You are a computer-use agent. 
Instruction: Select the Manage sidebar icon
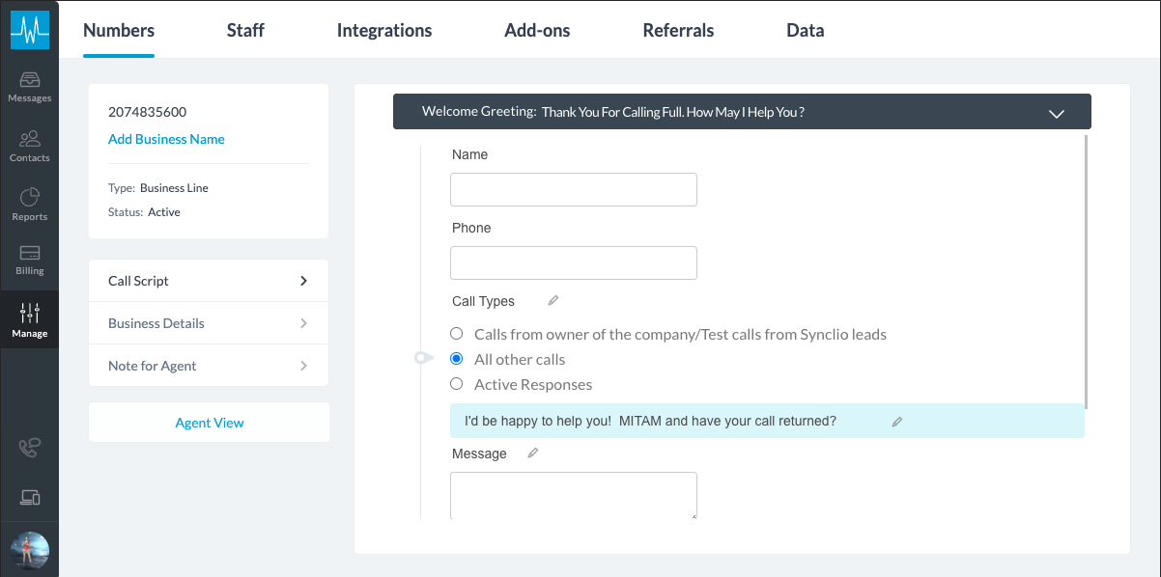(x=29, y=318)
